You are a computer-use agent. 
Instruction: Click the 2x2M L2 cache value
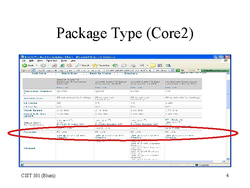click(169, 103)
